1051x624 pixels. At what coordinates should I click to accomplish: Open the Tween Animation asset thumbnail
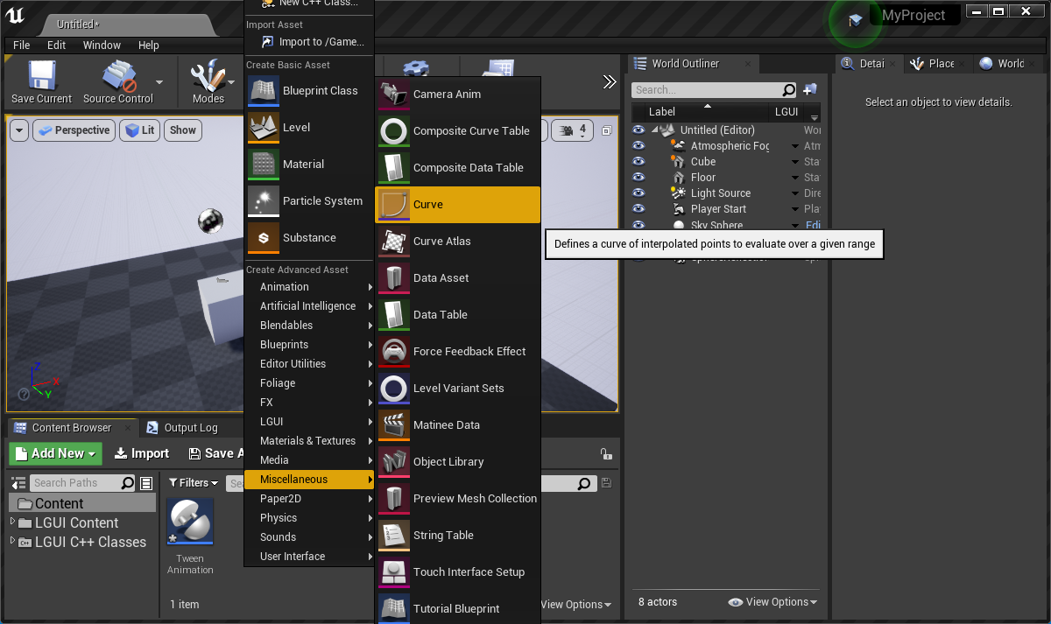click(190, 523)
